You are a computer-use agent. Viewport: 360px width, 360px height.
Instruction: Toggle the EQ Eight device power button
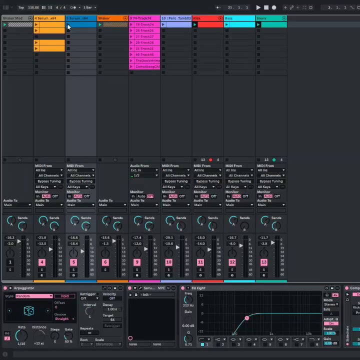coord(183,288)
